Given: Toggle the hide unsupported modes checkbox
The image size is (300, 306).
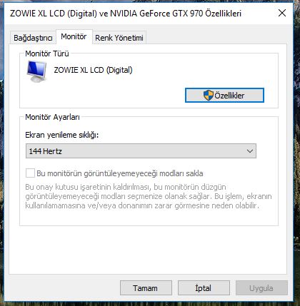Looking at the screenshot, I should click(x=30, y=173).
